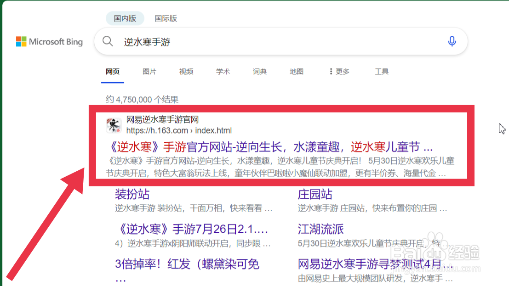Viewport: 509px width, 286px height.
Task: Click the 由网易史上最大规模团队研发 description
Action: pos(375,278)
